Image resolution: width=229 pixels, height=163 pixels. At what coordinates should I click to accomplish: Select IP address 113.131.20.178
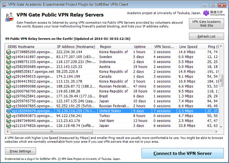coord(69,81)
